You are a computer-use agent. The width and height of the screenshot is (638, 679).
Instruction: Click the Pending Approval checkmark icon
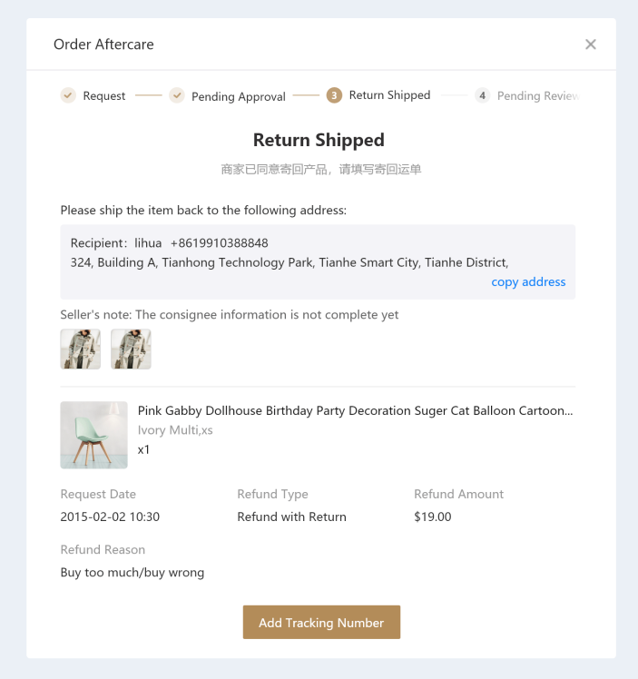pos(177,95)
